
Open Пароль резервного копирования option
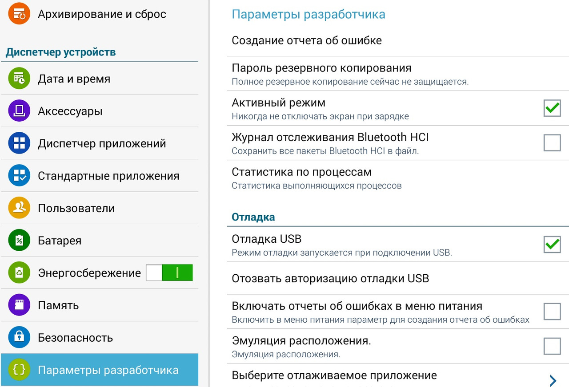[x=398, y=74]
